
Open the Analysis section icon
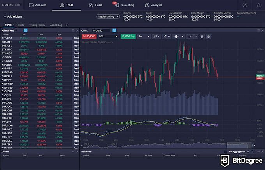click(x=147, y=5)
